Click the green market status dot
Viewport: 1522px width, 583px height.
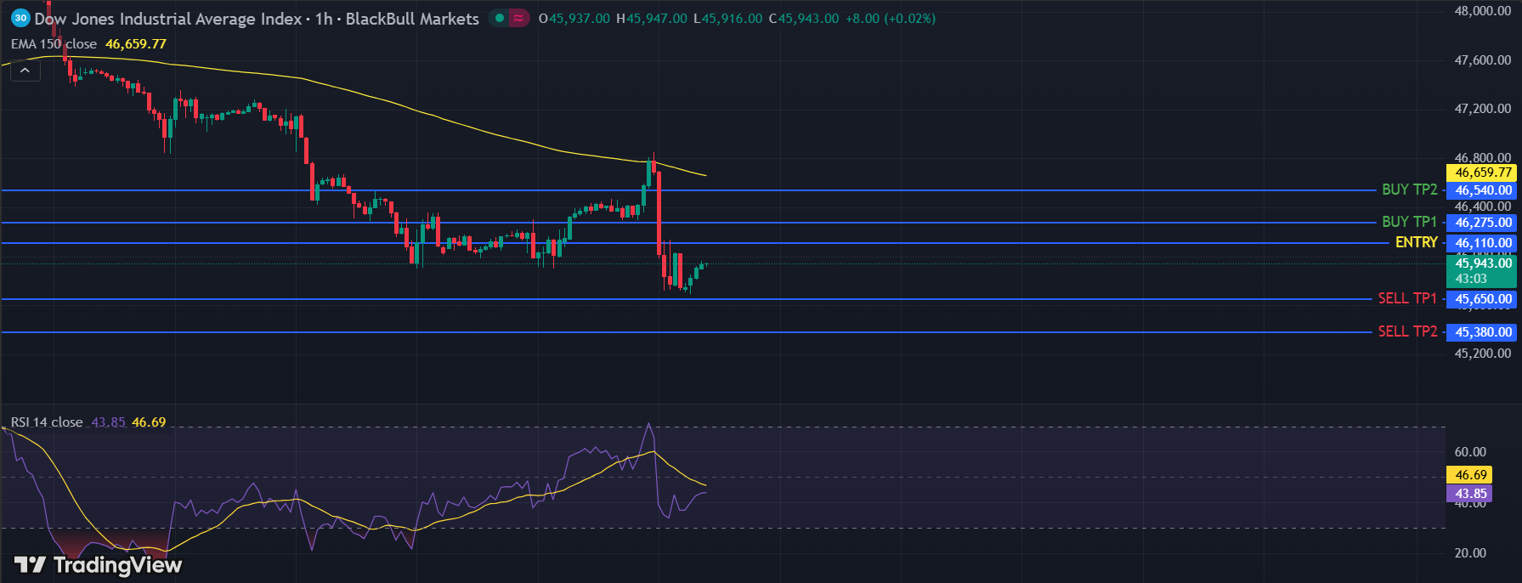click(x=500, y=18)
